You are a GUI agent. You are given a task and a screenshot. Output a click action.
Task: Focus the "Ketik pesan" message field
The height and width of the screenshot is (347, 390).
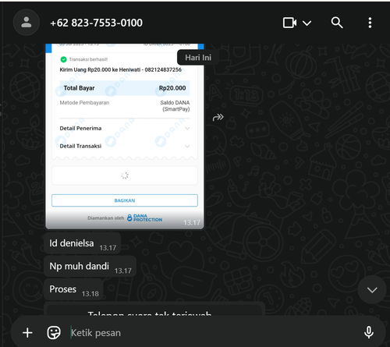pyautogui.click(x=213, y=333)
